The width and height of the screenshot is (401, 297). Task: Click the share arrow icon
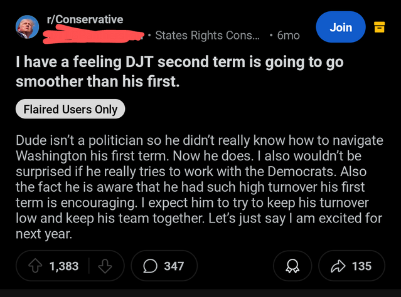(338, 266)
